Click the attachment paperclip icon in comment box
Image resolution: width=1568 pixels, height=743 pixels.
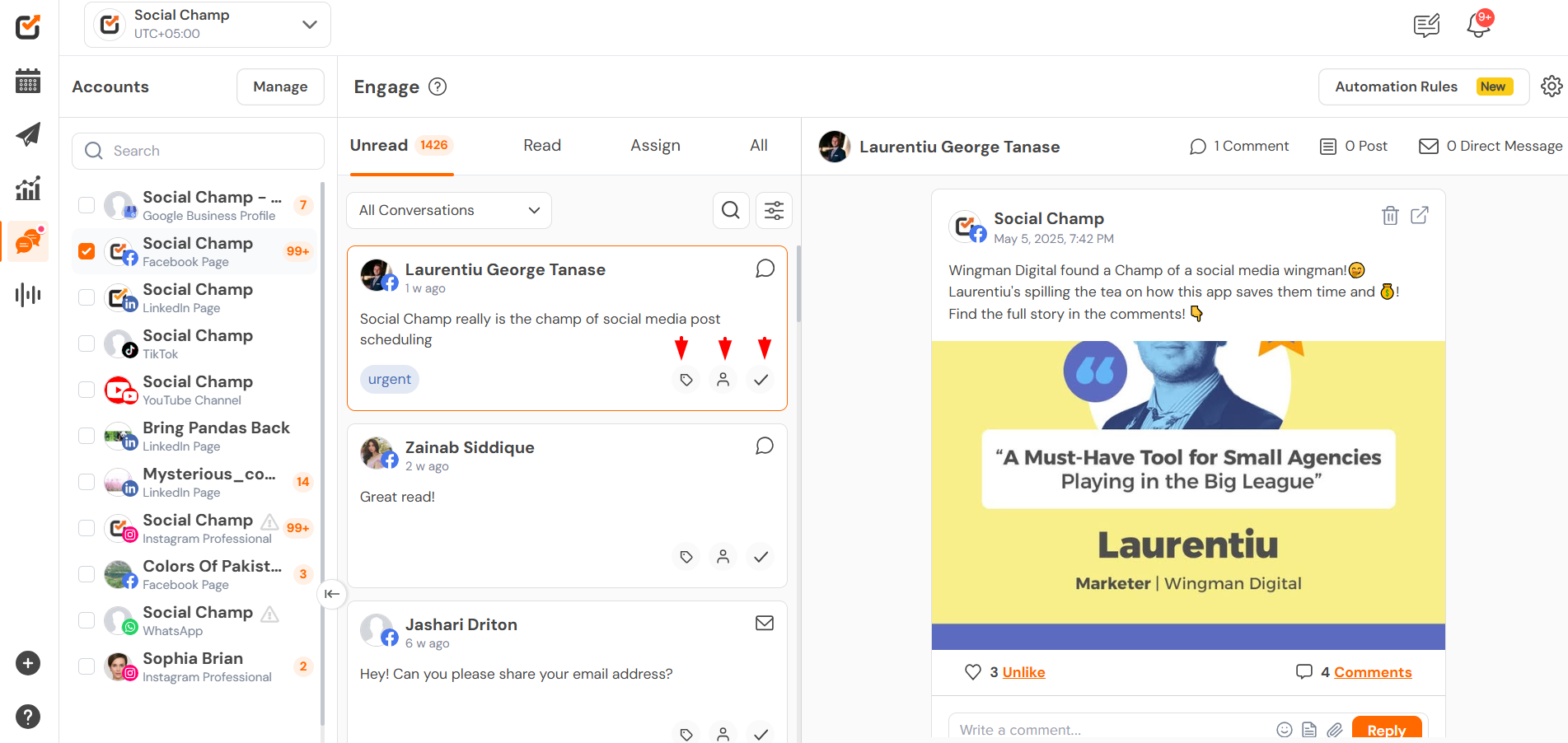click(1335, 729)
